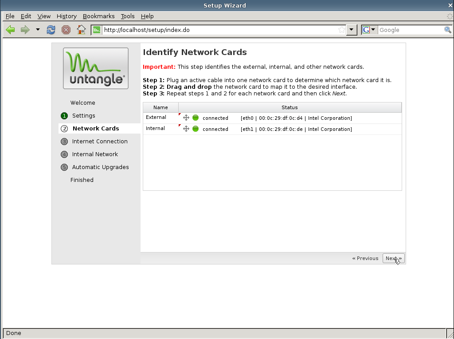The width and height of the screenshot is (454, 339).
Task: Click the step 3 number badge
Action: point(64,142)
